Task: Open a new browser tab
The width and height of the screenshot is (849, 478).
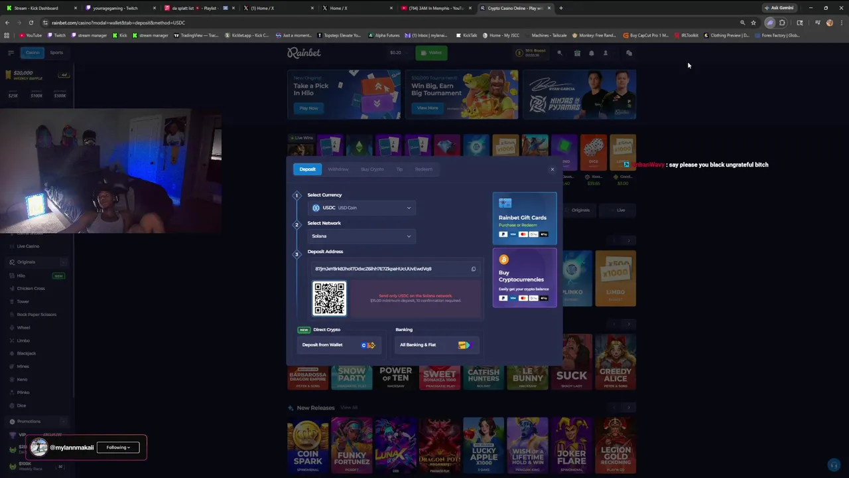Action: [x=561, y=8]
